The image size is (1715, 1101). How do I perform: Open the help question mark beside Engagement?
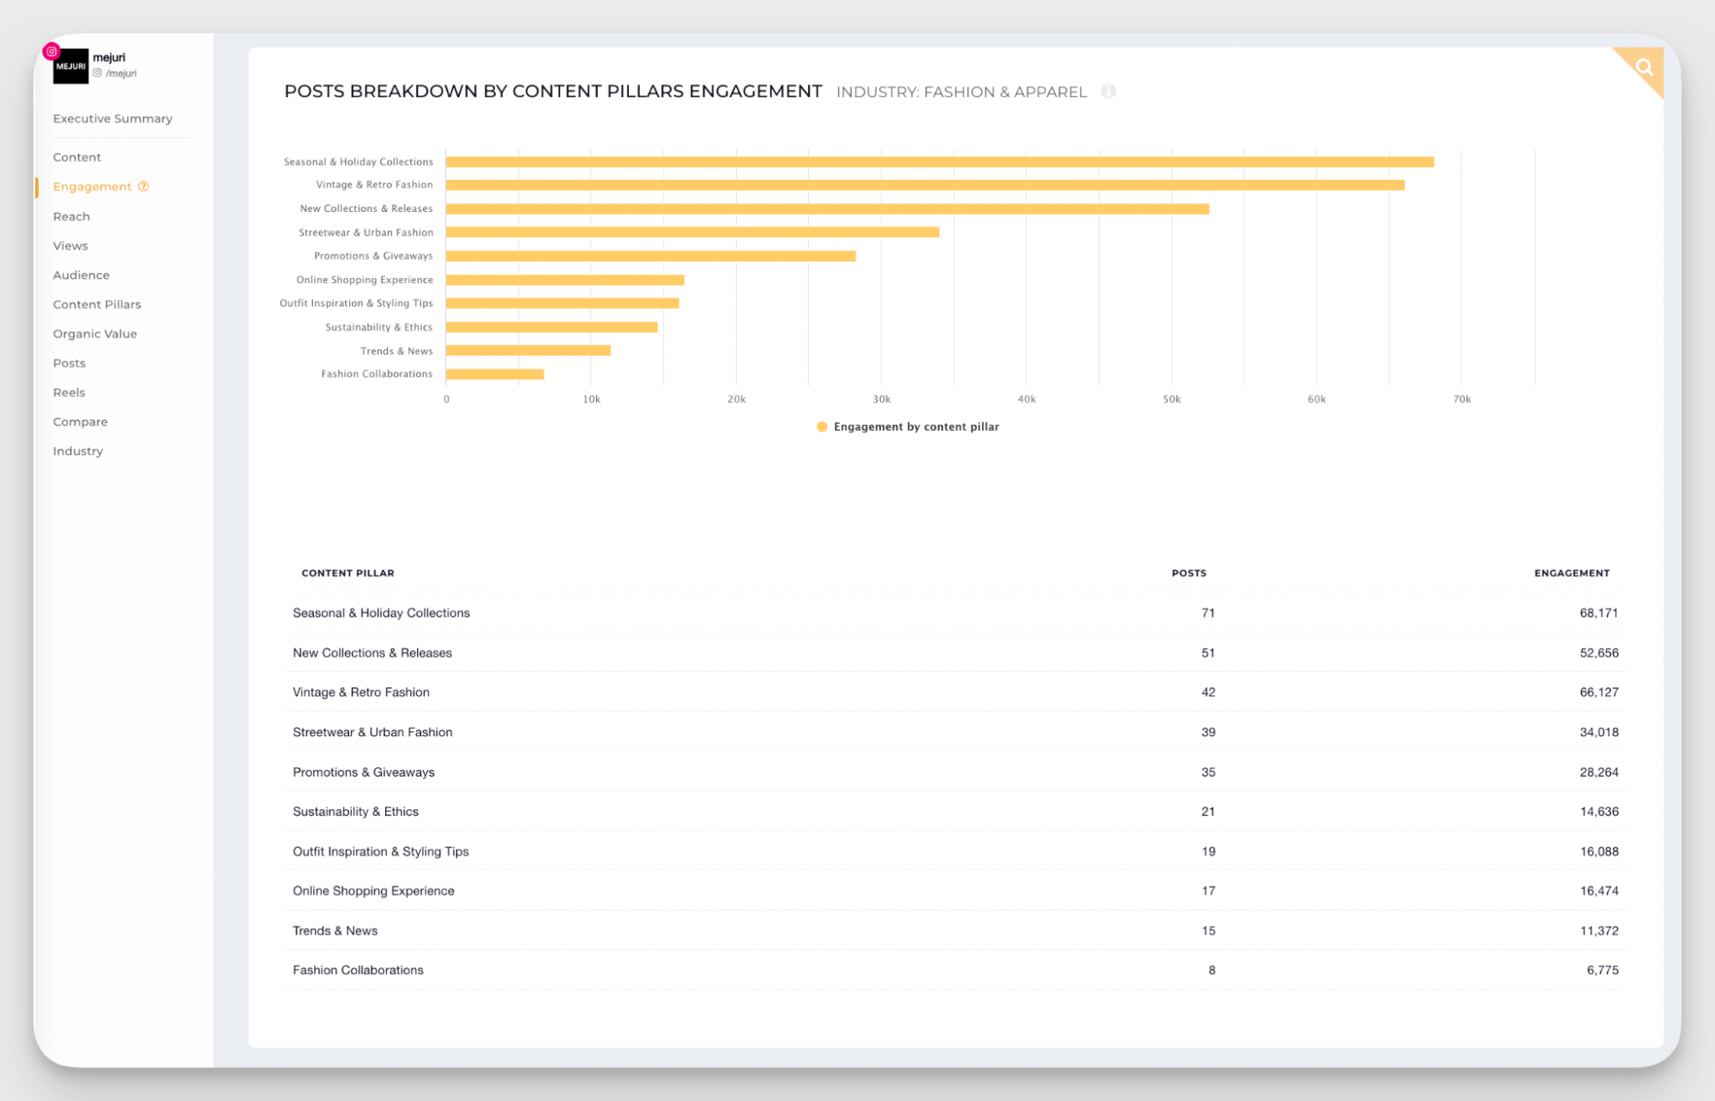[x=142, y=186]
